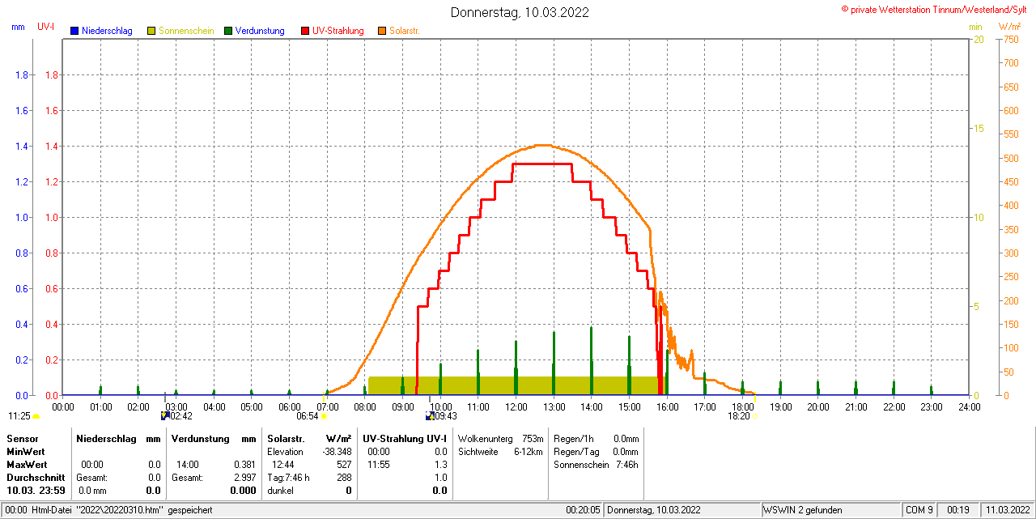Click the Regen/1h reading

[597, 438]
